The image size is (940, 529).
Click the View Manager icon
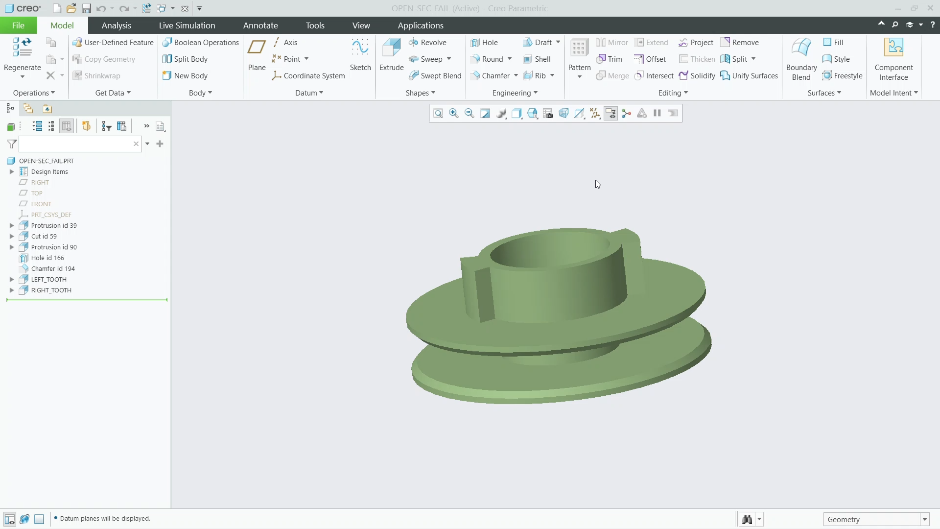[x=548, y=114]
